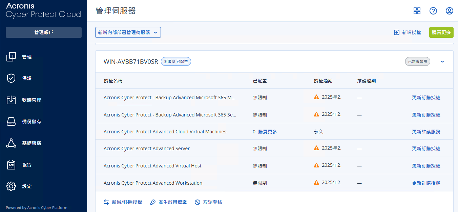Image resolution: width=458 pixels, height=212 pixels.
Task: Select Advanced Cloud Virtual Machines license name
Action: pyautogui.click(x=165, y=132)
